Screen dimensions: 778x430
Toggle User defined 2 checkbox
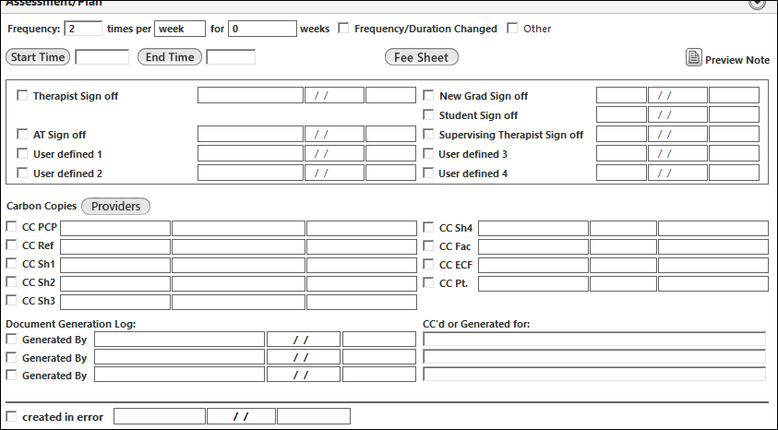pyautogui.click(x=22, y=173)
